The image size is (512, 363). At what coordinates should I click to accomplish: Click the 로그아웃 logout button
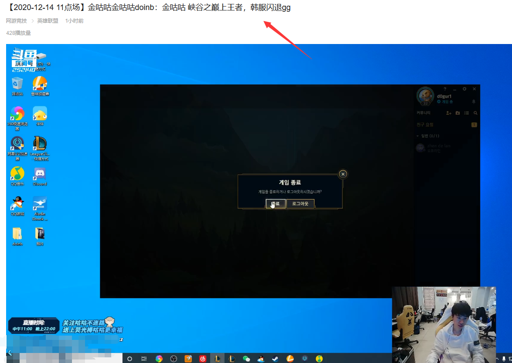click(x=300, y=204)
